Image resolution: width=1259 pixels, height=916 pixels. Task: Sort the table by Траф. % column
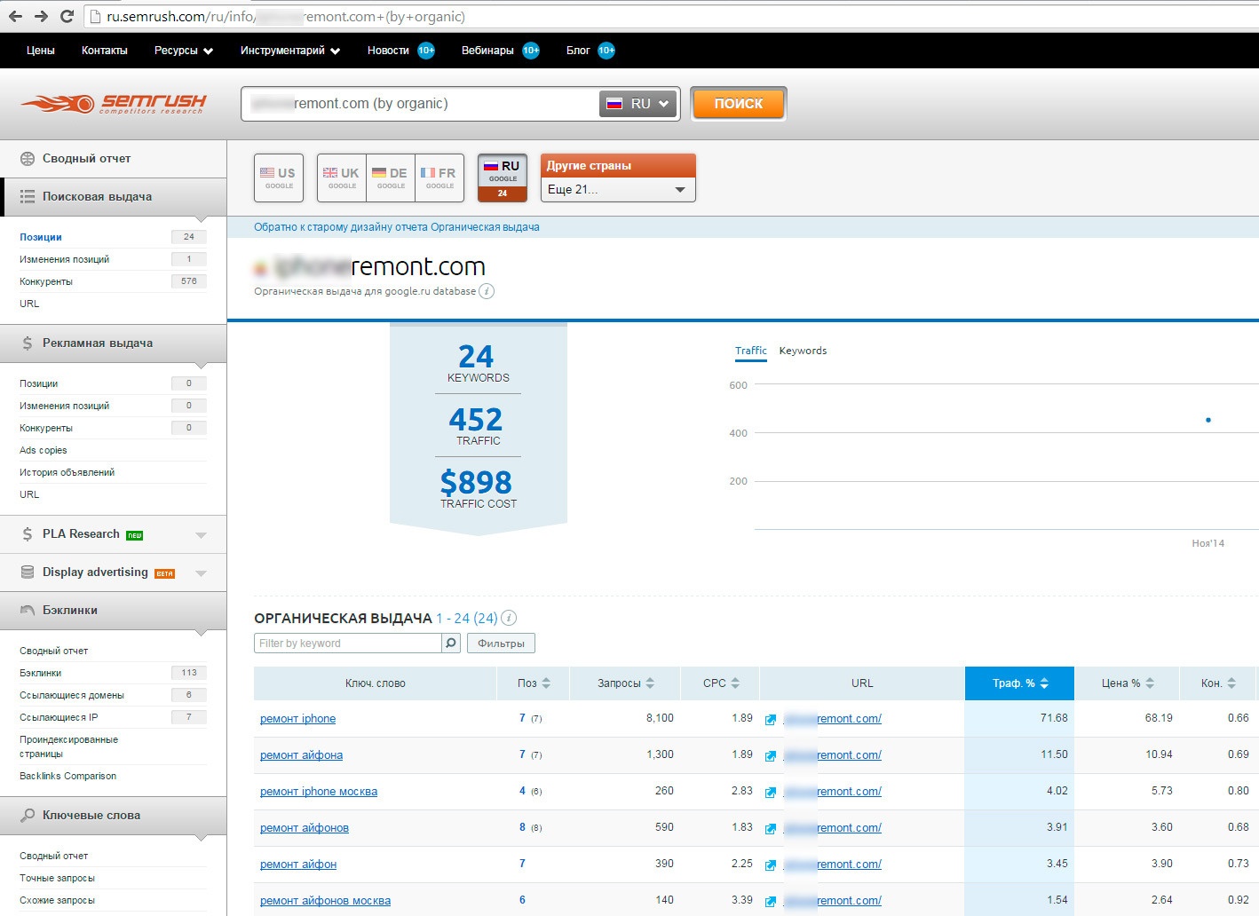pyautogui.click(x=1019, y=683)
